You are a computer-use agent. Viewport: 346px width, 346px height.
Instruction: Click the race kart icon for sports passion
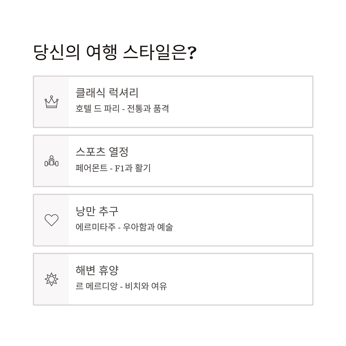pos(51,161)
